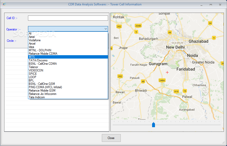The width and height of the screenshot is (227, 146).
Task: Click Bahadurgarh label on the map
Action: coord(148,39)
